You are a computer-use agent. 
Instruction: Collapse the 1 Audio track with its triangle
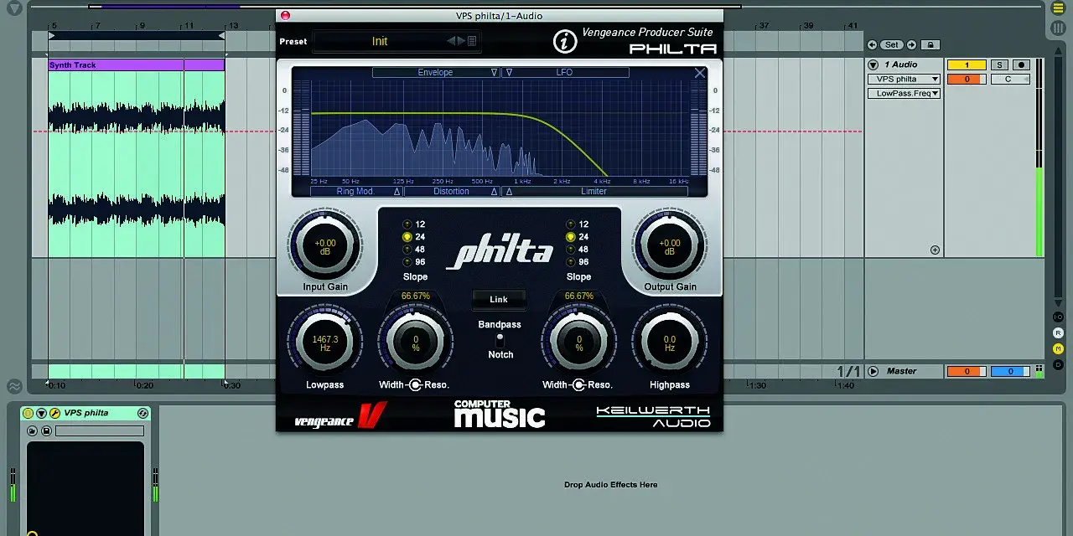tap(873, 64)
